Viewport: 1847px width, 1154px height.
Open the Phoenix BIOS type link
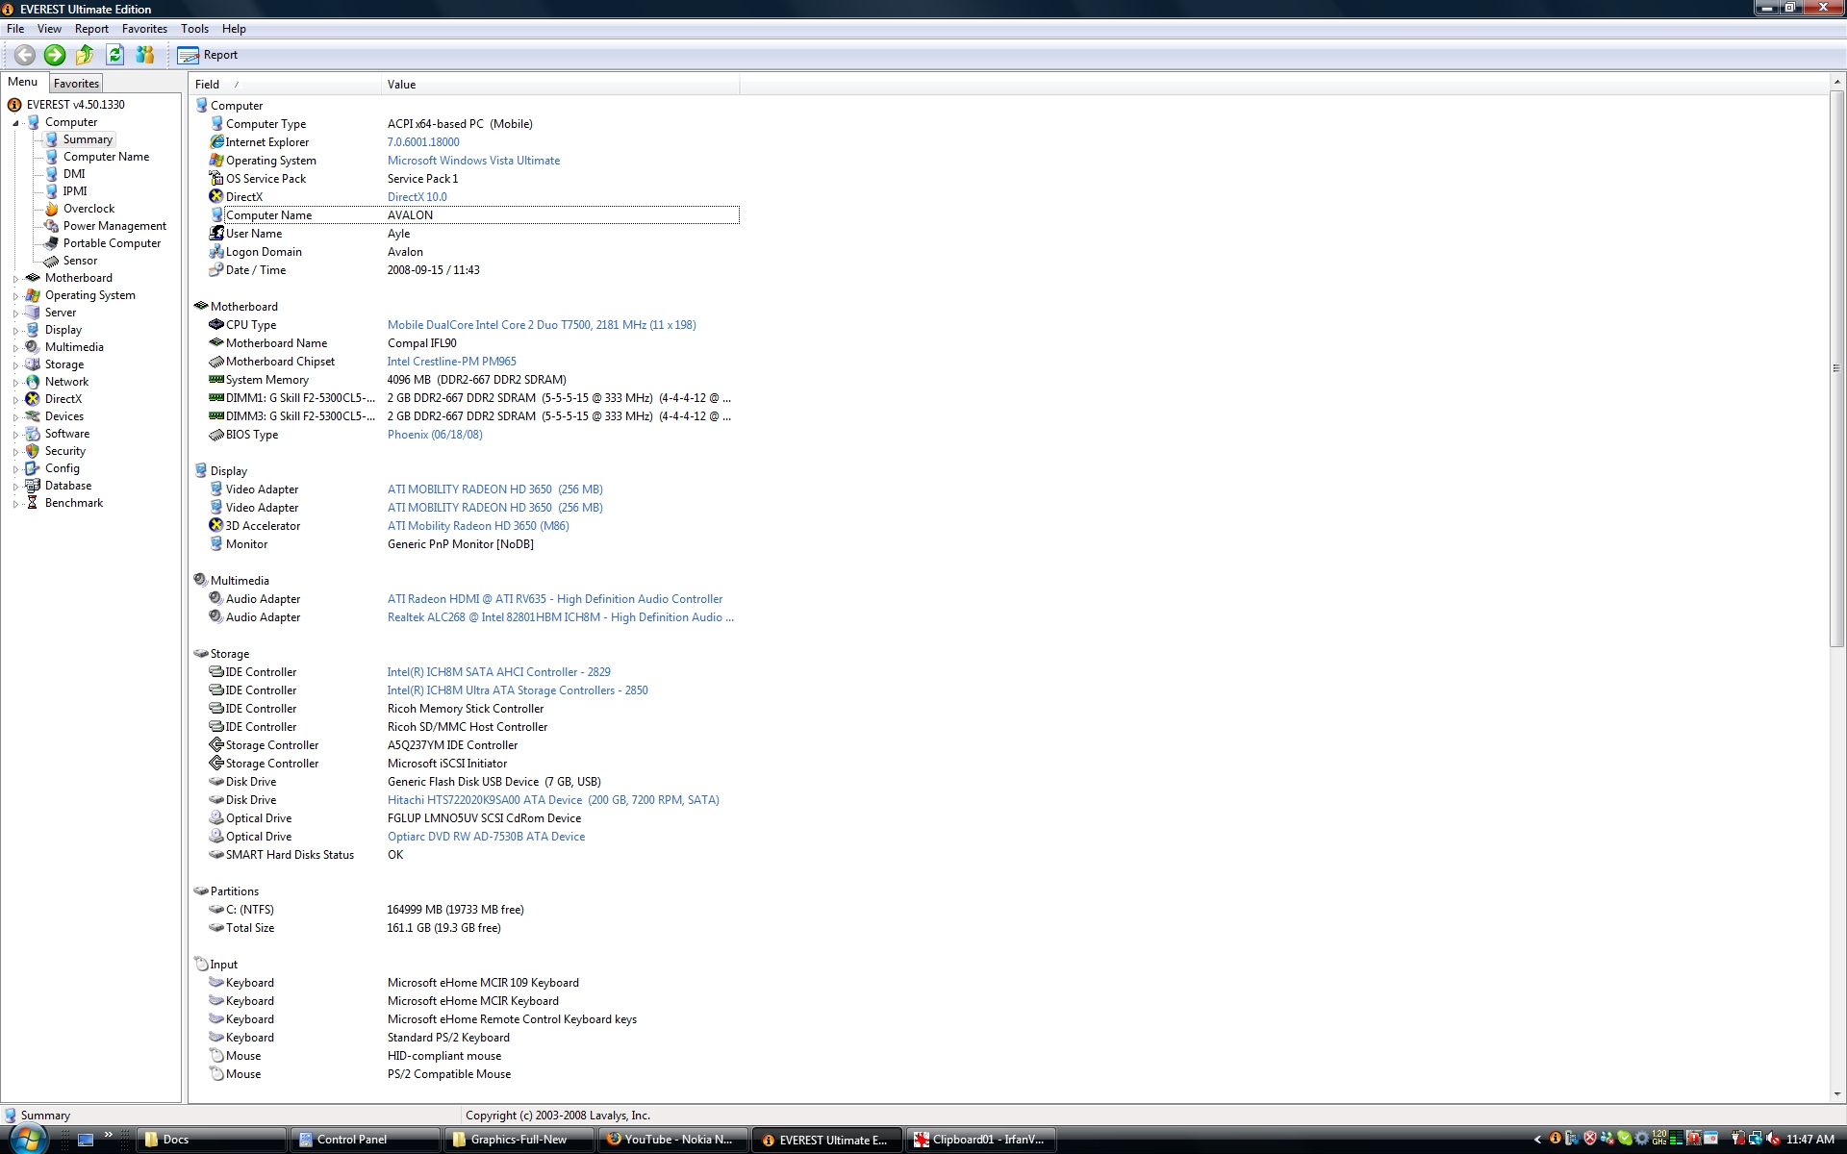coord(435,435)
